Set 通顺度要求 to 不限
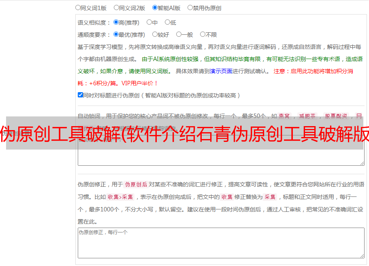The image size is (369, 266). point(203,34)
